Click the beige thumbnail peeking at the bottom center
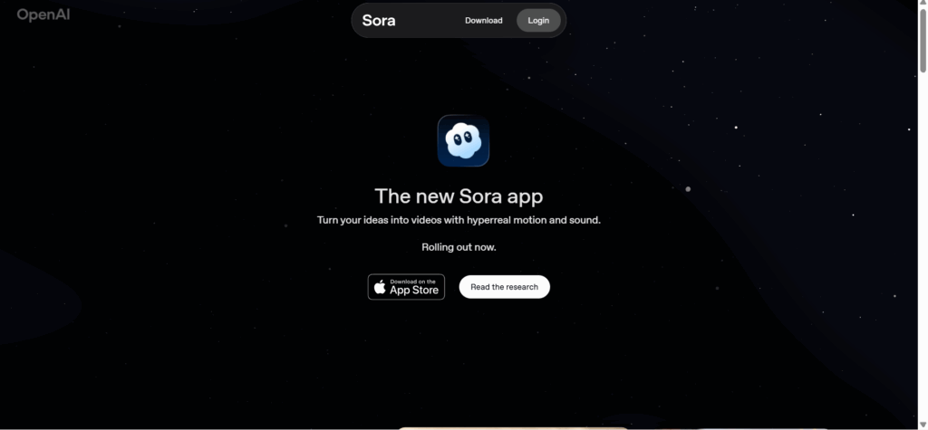 click(513, 428)
